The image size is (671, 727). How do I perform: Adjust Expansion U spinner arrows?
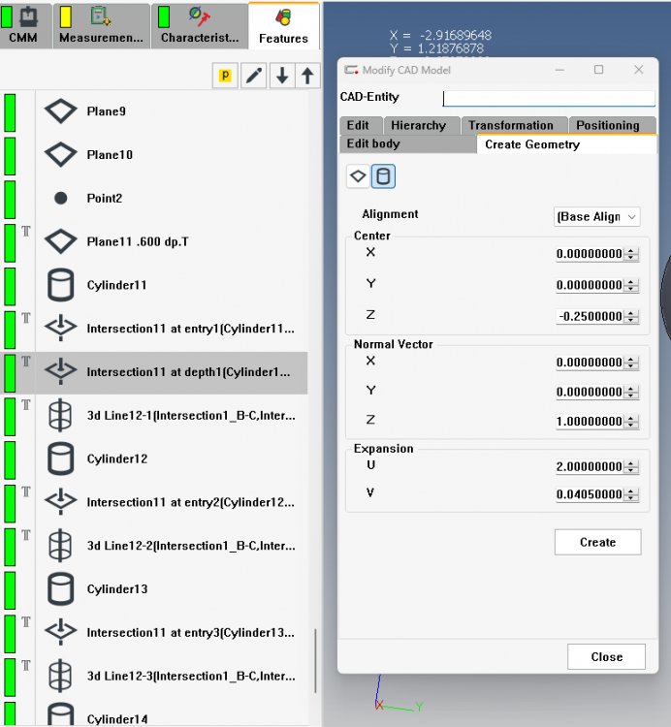pos(631,467)
